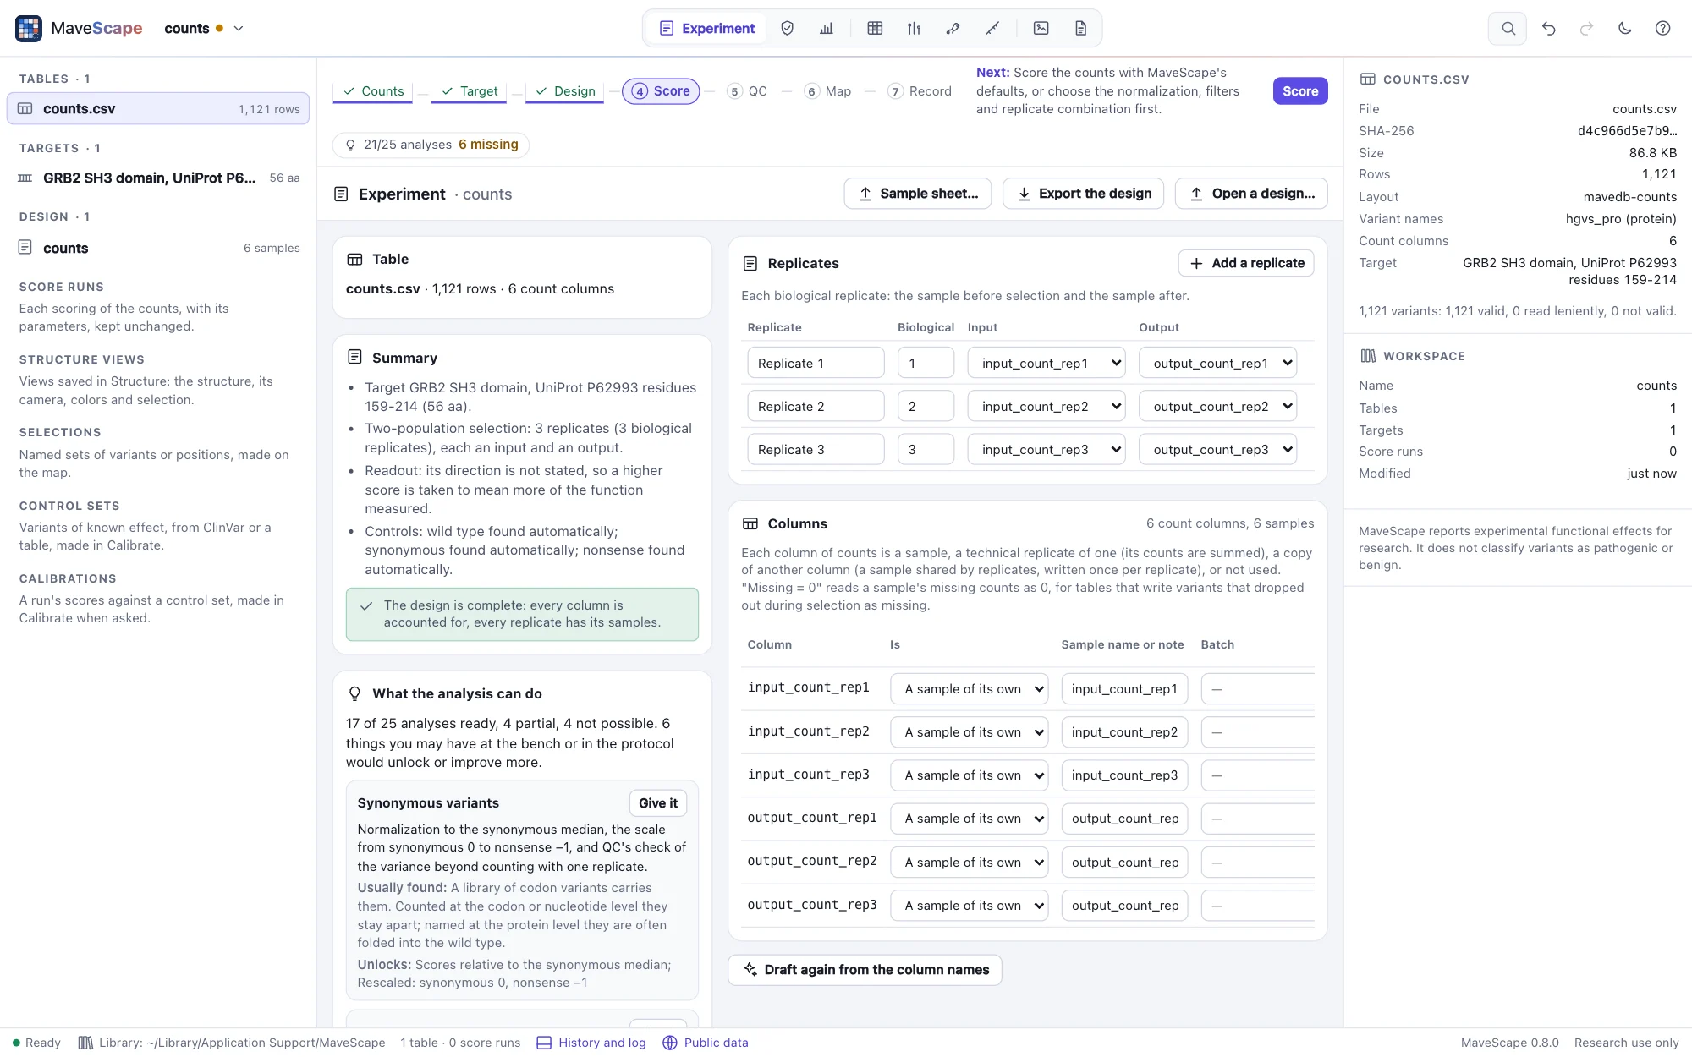Expand the 'Is' dropdown for input_count_rep2
The image size is (1692, 1057).
970,731
